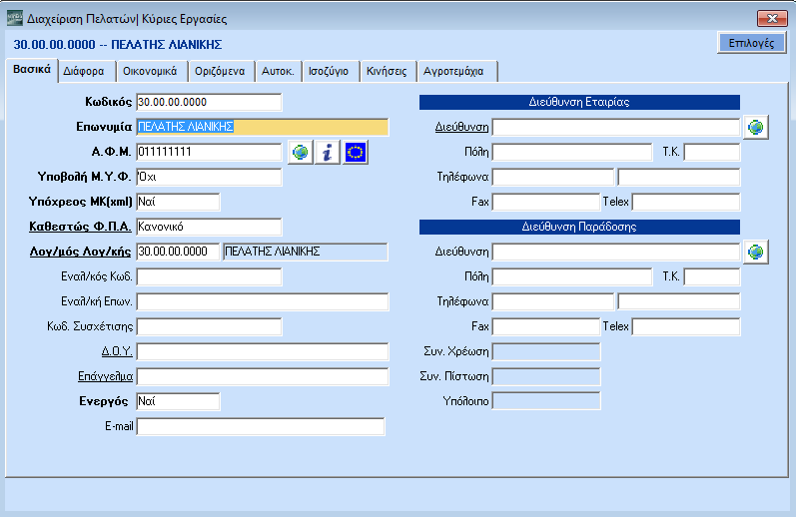Screen dimensions: 796x517
Task: Focus second company Τηλέφωνα field
Action: pyautogui.click(x=679, y=177)
